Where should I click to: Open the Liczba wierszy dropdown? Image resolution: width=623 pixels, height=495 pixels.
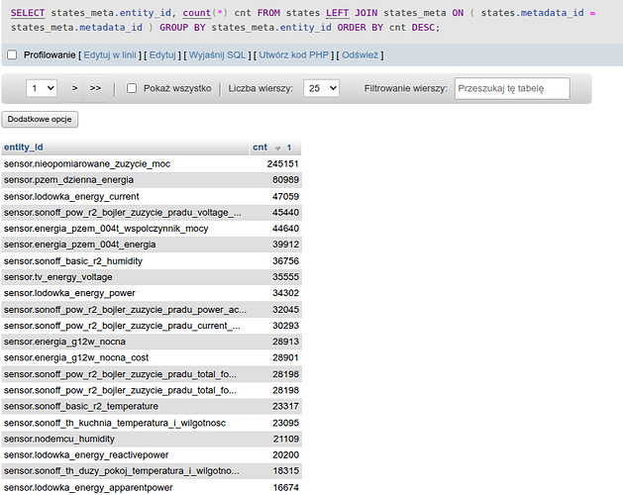[322, 88]
